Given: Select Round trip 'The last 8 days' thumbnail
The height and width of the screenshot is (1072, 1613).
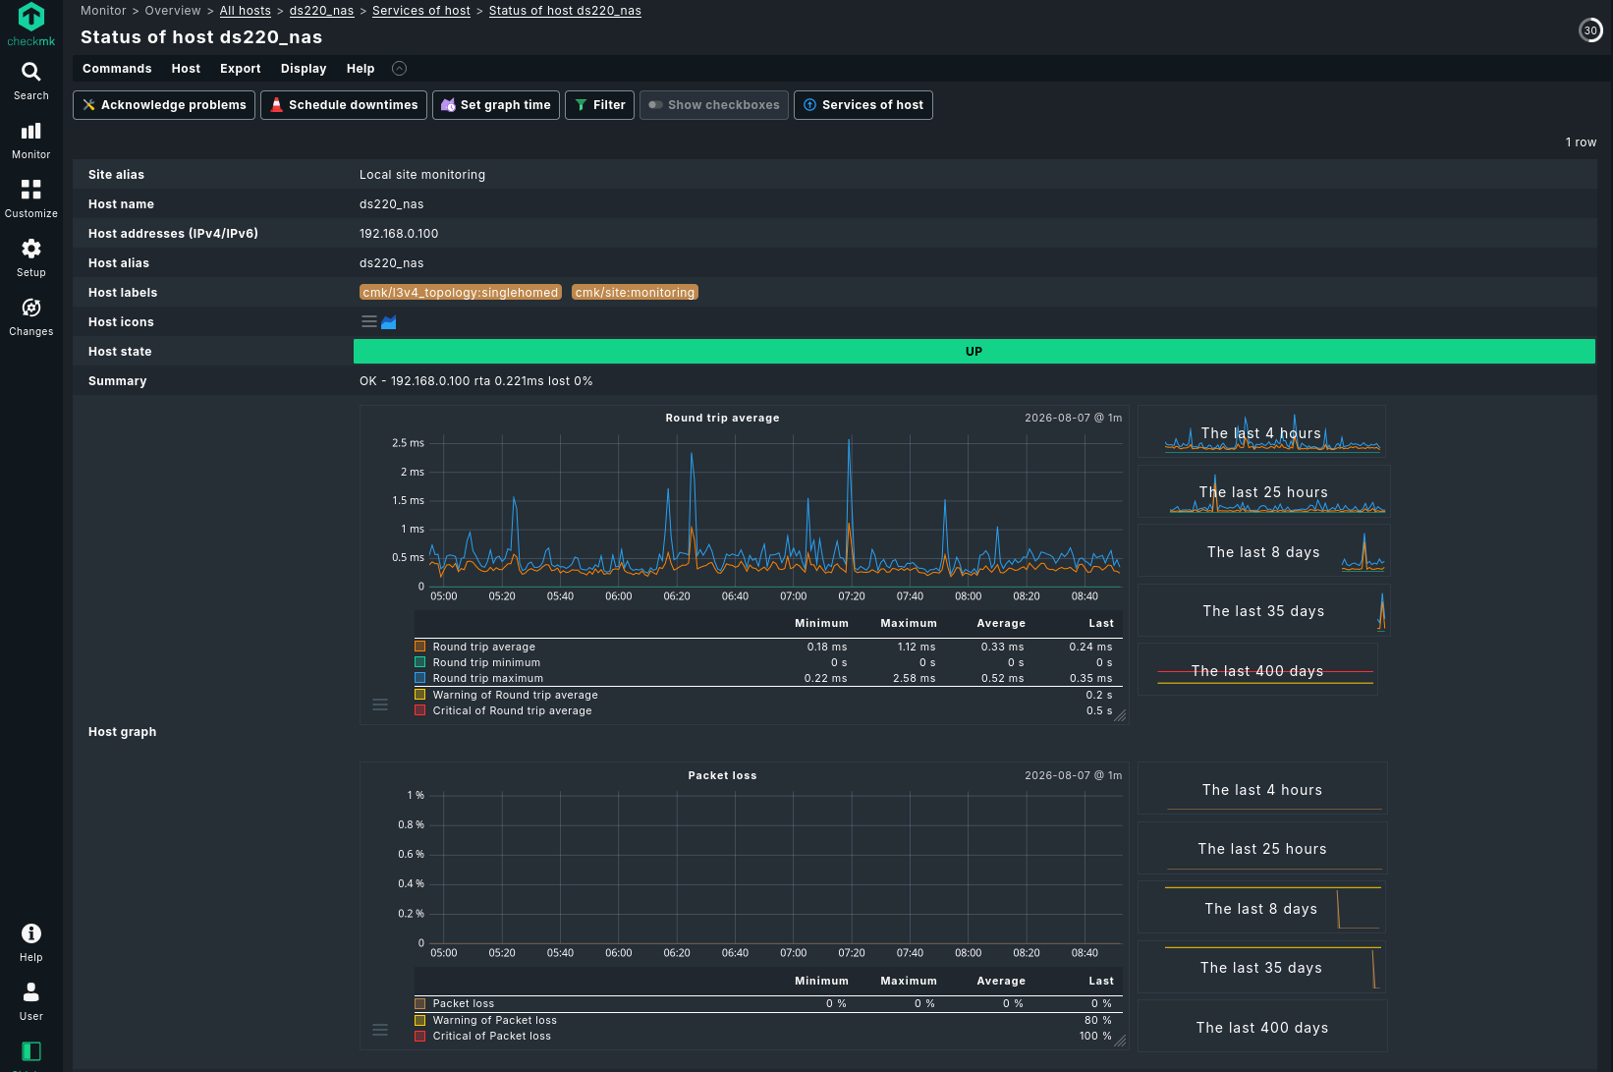Looking at the screenshot, I should (1264, 551).
